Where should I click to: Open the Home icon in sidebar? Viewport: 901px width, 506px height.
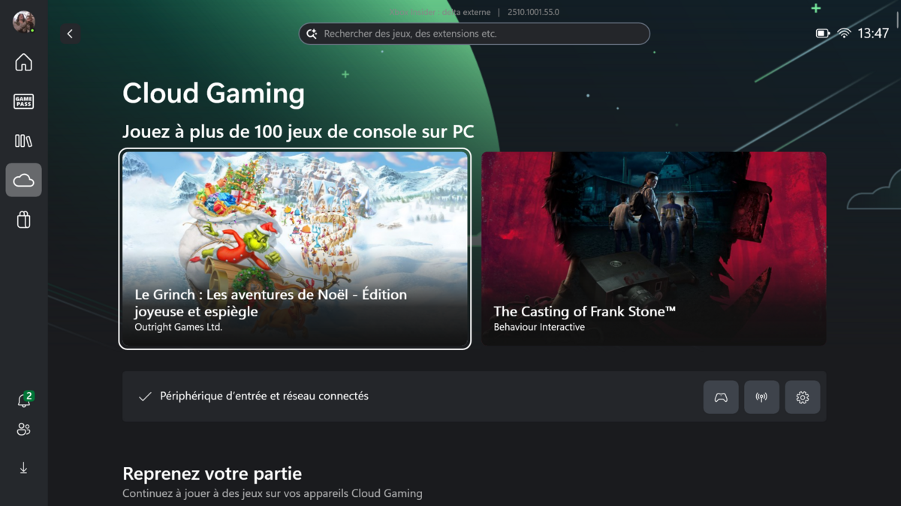coord(23,62)
